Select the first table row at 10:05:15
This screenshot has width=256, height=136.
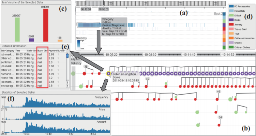point(33,54)
